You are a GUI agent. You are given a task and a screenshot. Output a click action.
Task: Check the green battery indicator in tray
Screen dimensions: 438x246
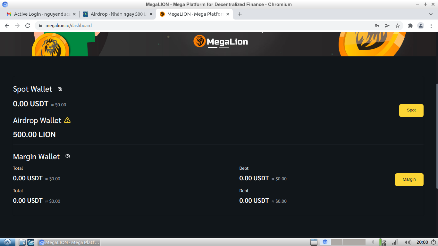380,242
